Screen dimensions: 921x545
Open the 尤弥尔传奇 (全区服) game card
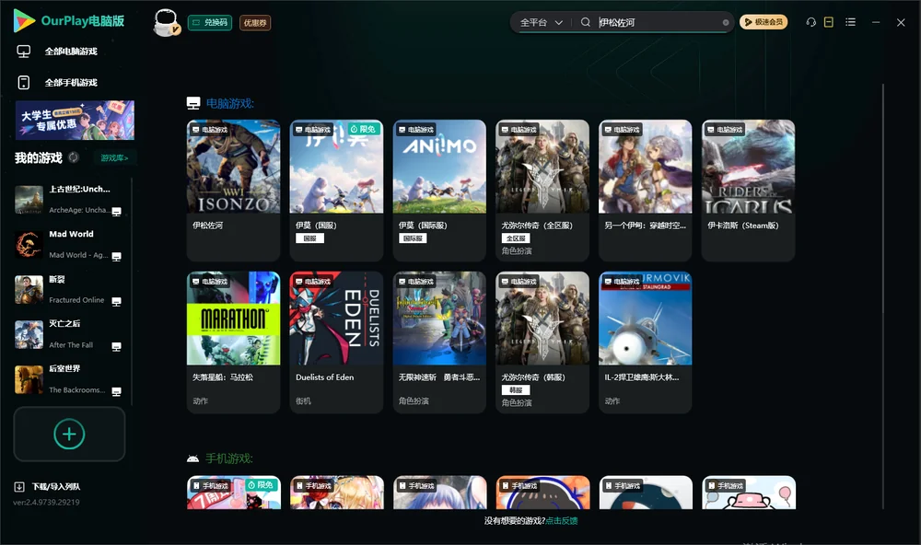click(542, 191)
